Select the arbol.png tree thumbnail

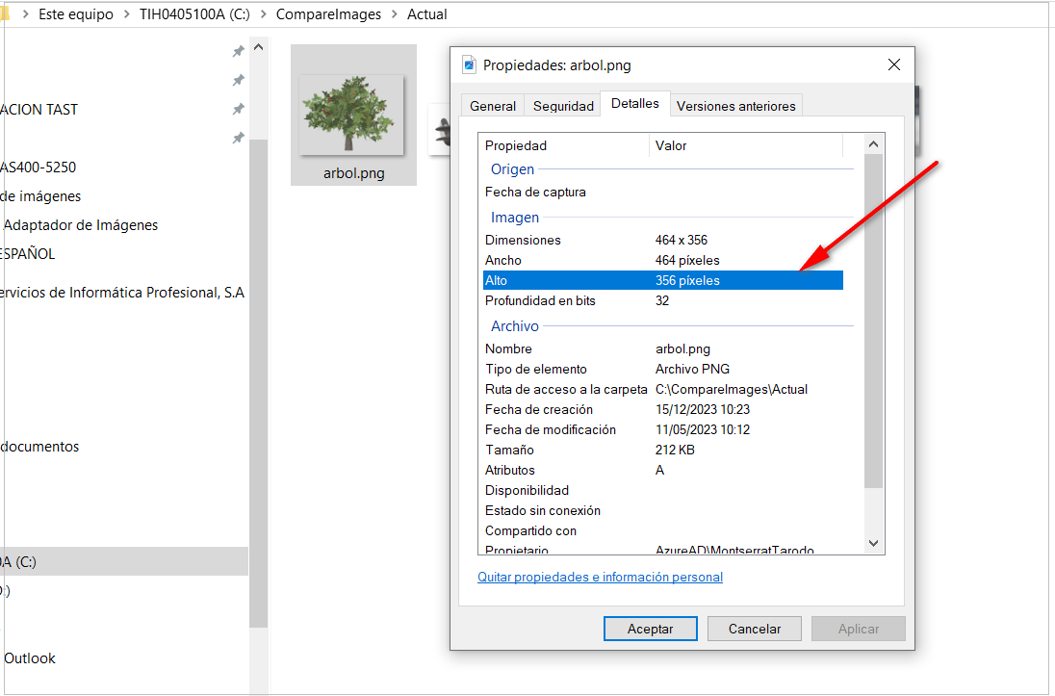[352, 116]
